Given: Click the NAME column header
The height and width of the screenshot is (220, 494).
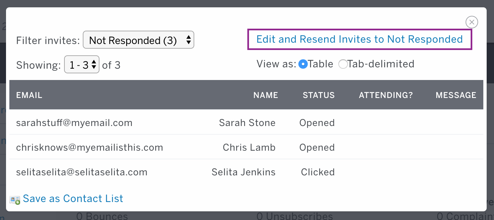Looking at the screenshot, I should (x=266, y=95).
